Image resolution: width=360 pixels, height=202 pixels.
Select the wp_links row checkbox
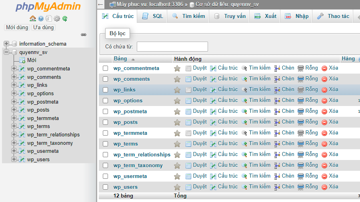(x=106, y=90)
